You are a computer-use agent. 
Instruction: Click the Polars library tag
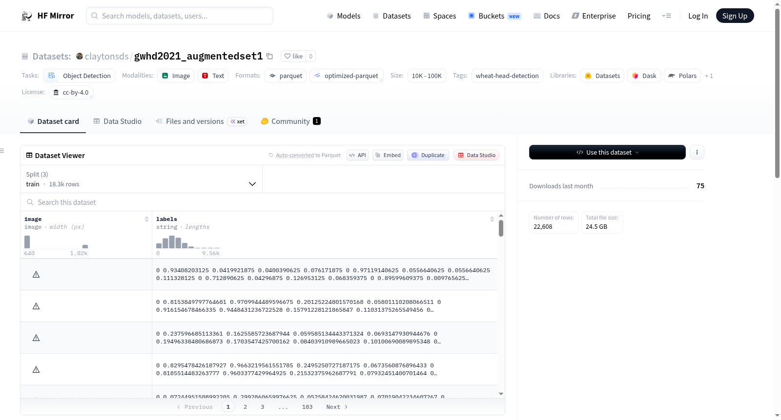(682, 76)
